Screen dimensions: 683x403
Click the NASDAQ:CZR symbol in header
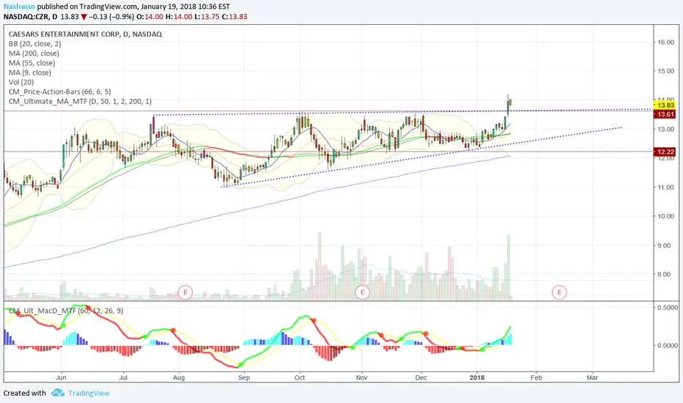(x=25, y=17)
